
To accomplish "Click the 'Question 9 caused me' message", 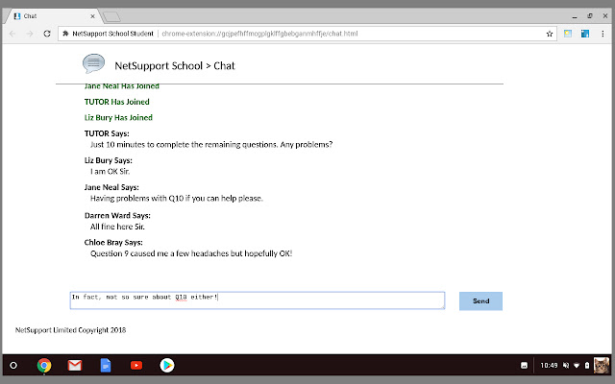I will click(191, 253).
